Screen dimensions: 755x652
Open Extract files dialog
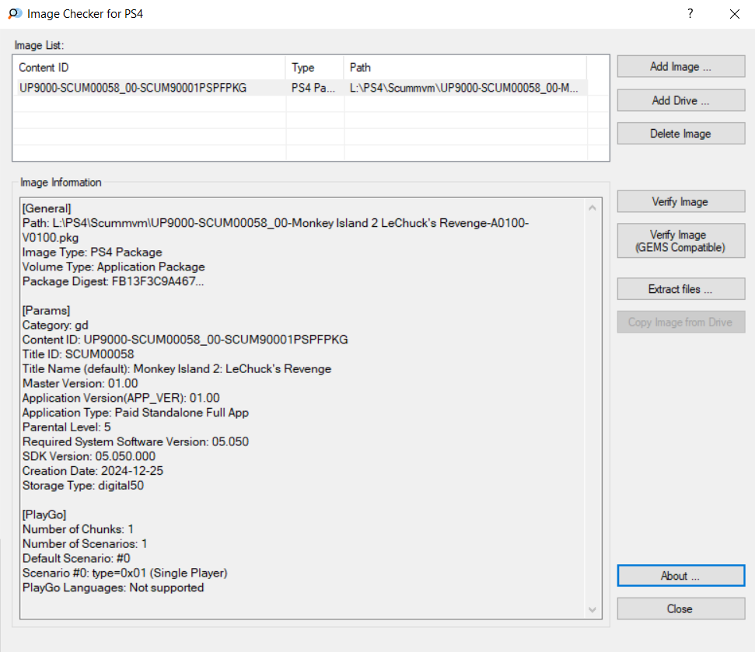coord(681,289)
